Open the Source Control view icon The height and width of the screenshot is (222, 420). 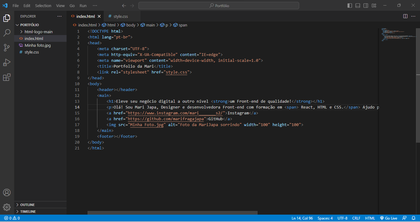tap(7, 48)
